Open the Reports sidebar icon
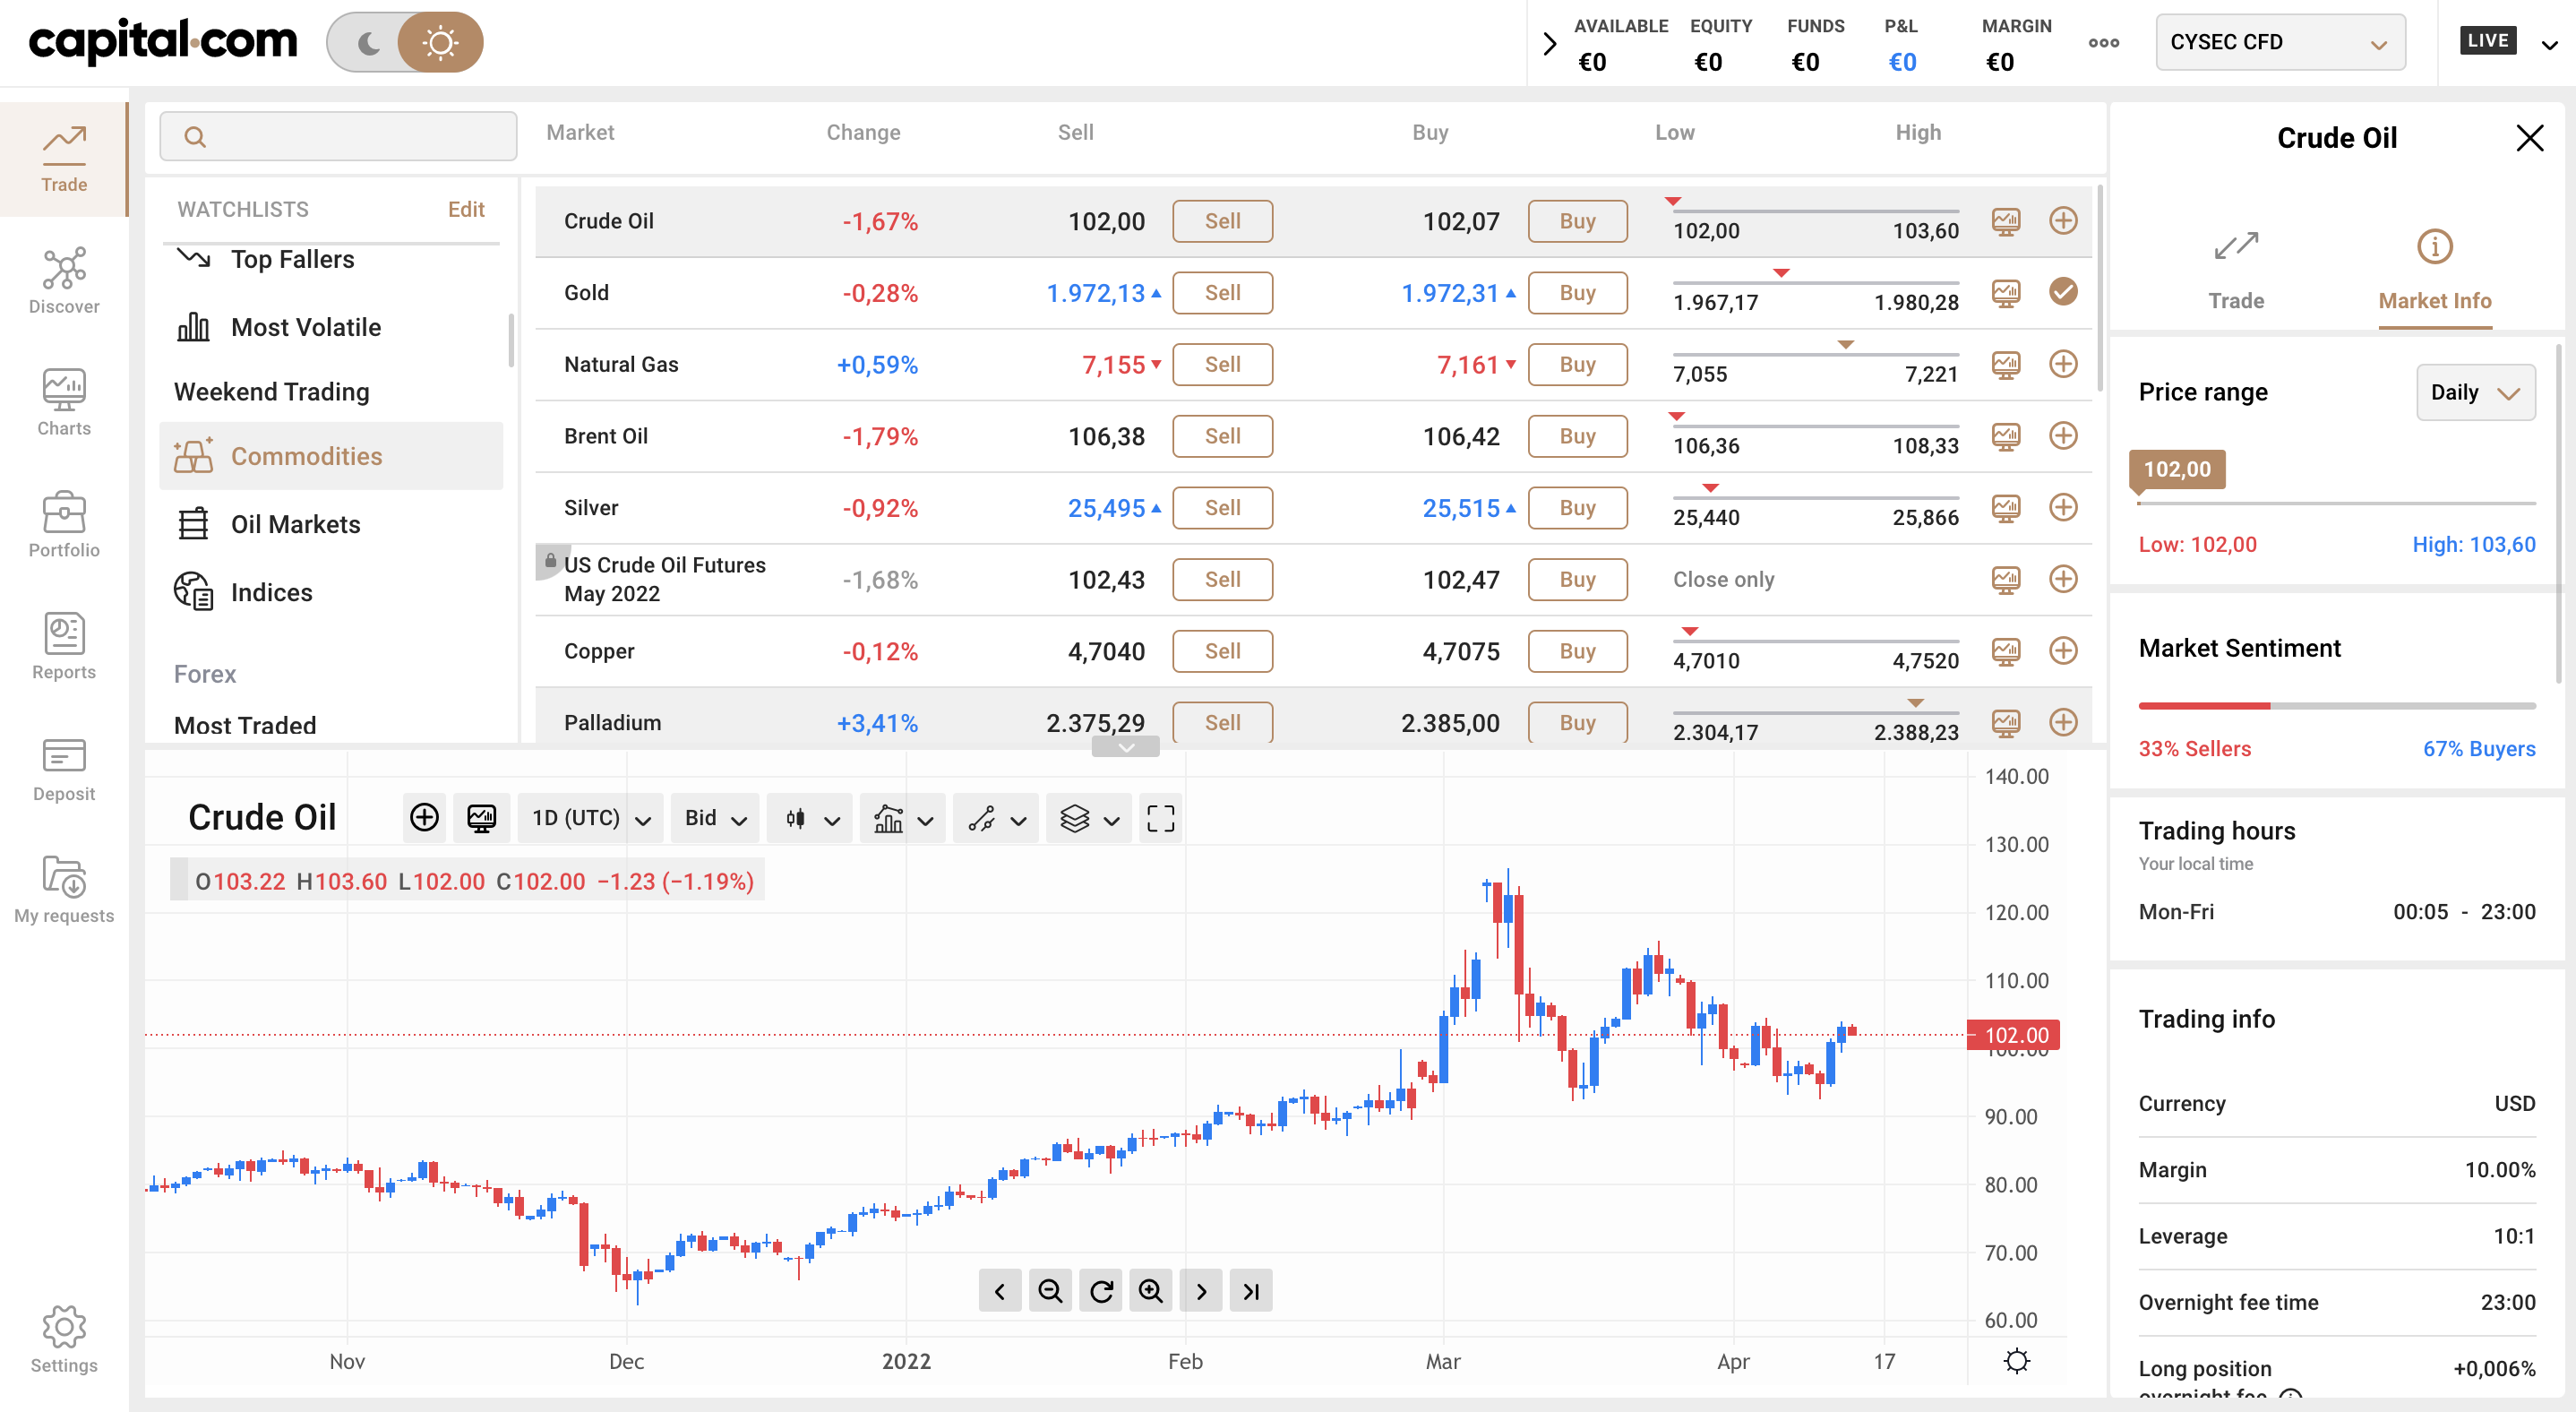The width and height of the screenshot is (2576, 1412). 64,646
